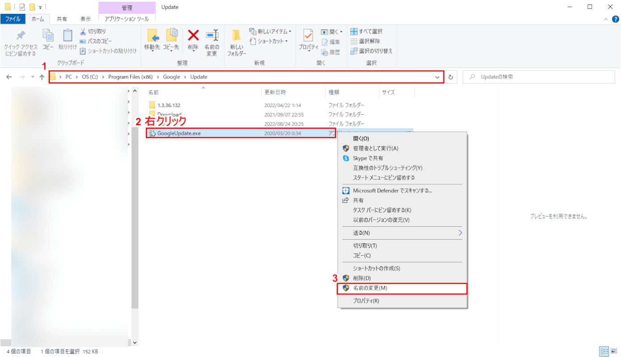This screenshot has width=621, height=357.
Task: Click Google in the address path
Action: (171, 77)
